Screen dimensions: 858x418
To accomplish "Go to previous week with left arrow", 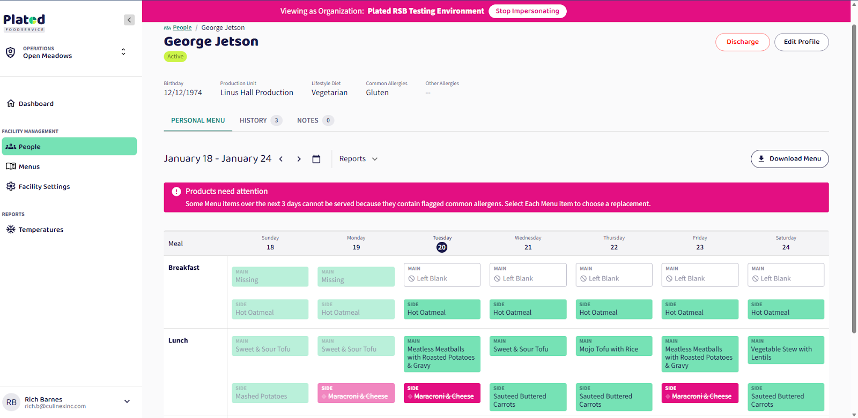I will [x=281, y=159].
